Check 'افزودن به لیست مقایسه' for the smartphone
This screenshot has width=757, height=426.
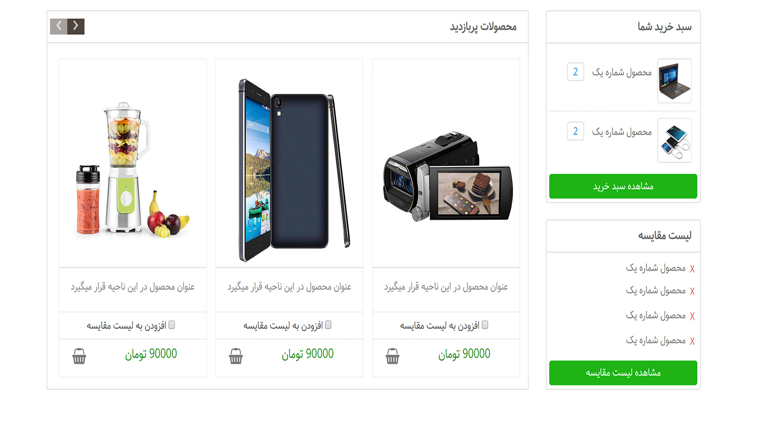click(x=328, y=325)
